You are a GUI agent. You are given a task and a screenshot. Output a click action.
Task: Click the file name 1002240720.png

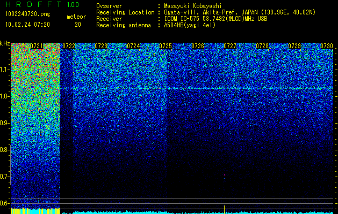click(28, 14)
